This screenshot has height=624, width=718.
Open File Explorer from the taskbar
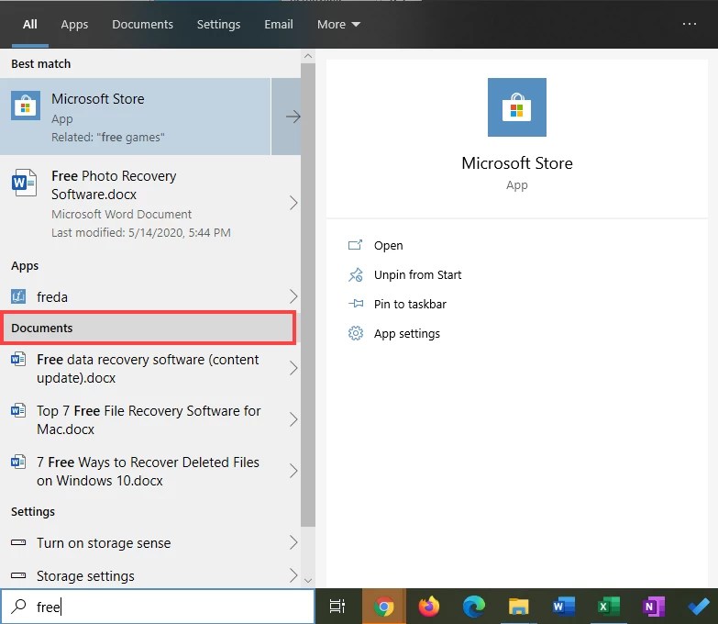click(x=518, y=607)
